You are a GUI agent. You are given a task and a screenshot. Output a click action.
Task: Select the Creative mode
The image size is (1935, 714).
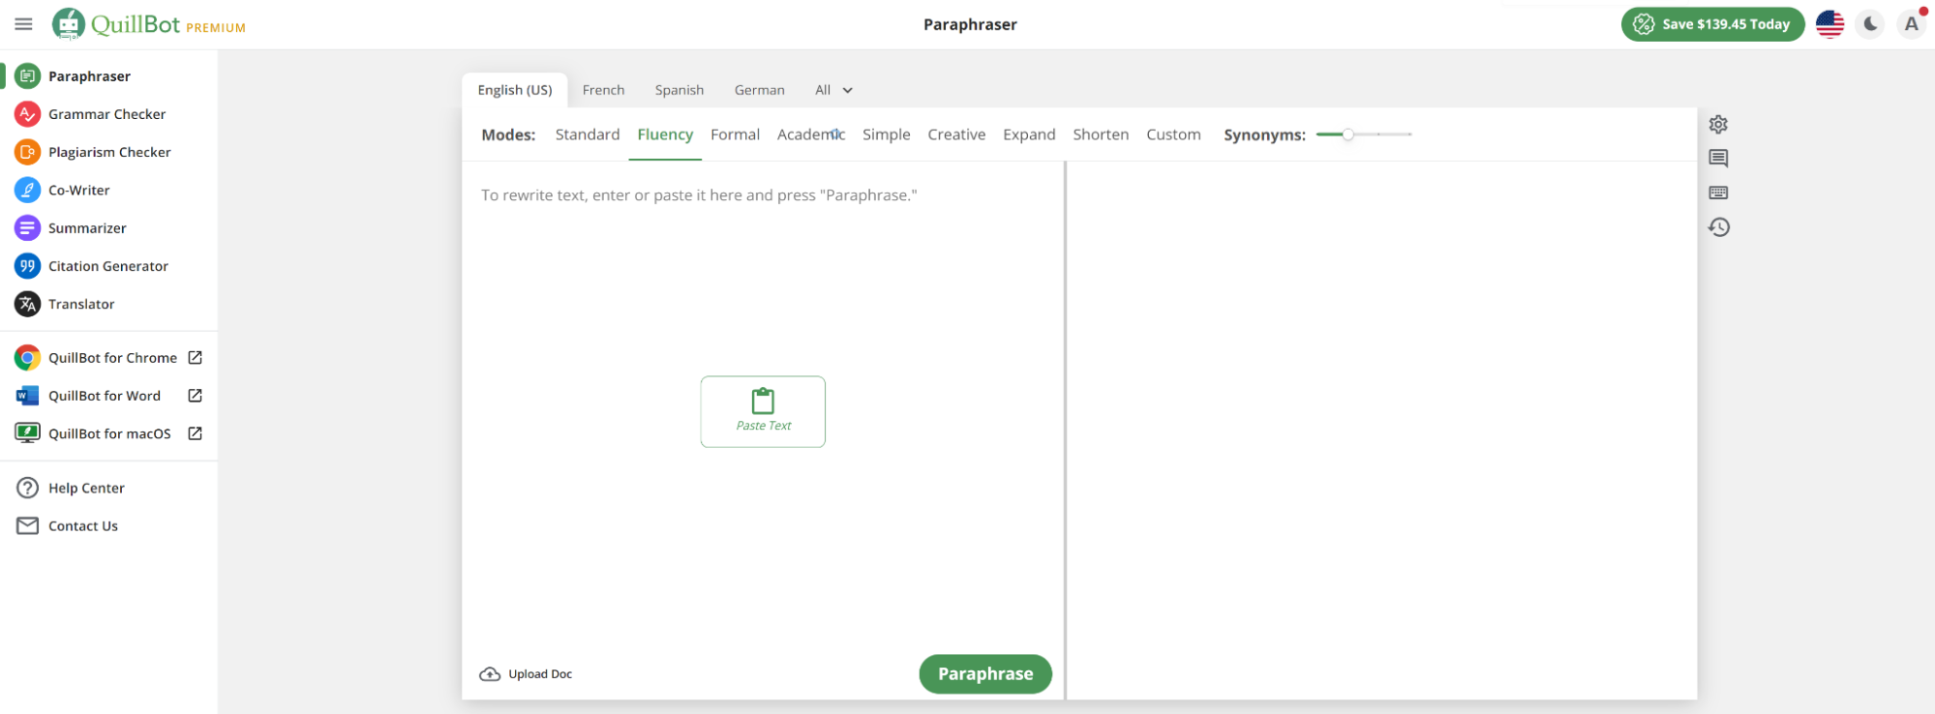click(956, 134)
